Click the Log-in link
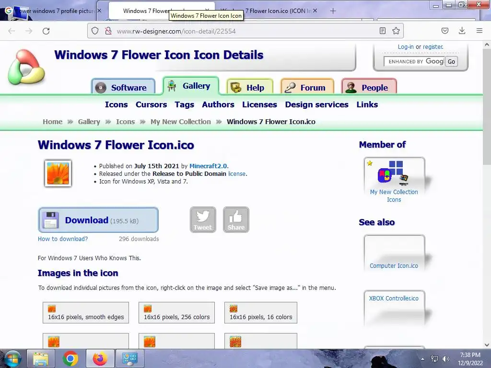Viewport: 491px width, 368px height. pyautogui.click(x=406, y=46)
